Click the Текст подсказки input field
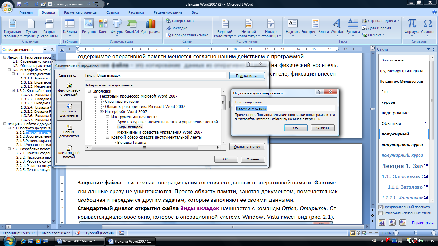 click(285, 108)
